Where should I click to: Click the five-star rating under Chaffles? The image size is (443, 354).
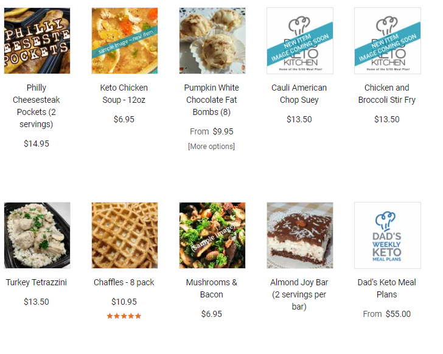pyautogui.click(x=124, y=316)
